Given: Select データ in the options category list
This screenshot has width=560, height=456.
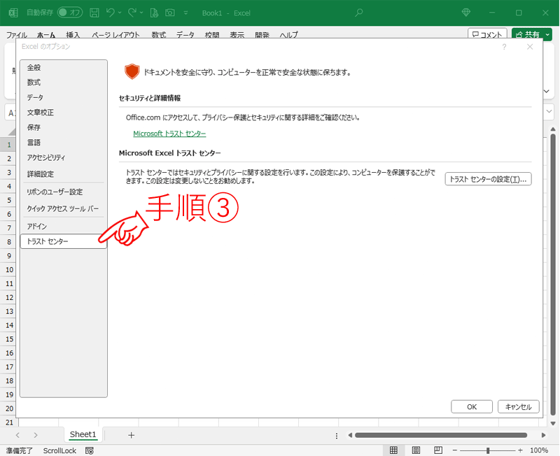Looking at the screenshot, I should (64, 97).
